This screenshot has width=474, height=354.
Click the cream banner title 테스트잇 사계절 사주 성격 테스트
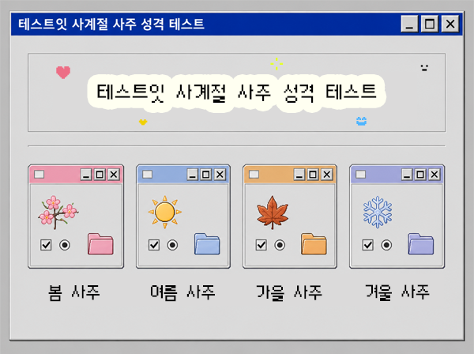click(236, 92)
